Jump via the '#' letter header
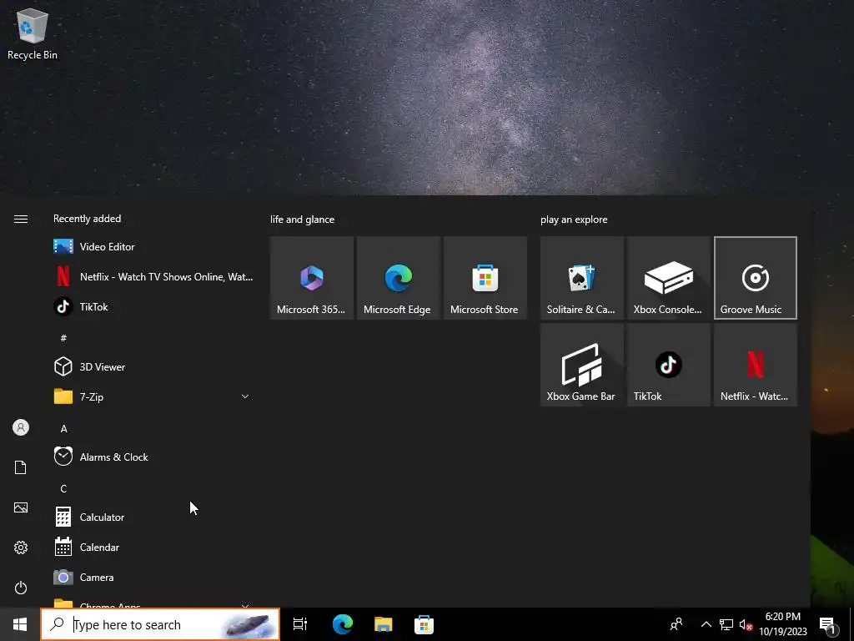 point(63,338)
